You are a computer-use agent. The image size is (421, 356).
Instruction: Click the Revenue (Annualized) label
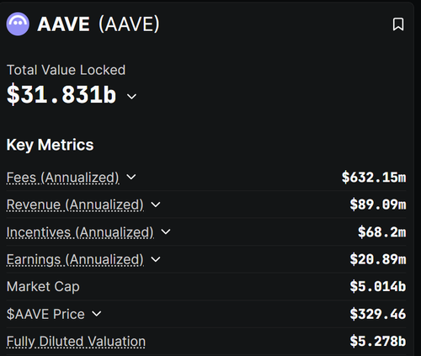75,205
